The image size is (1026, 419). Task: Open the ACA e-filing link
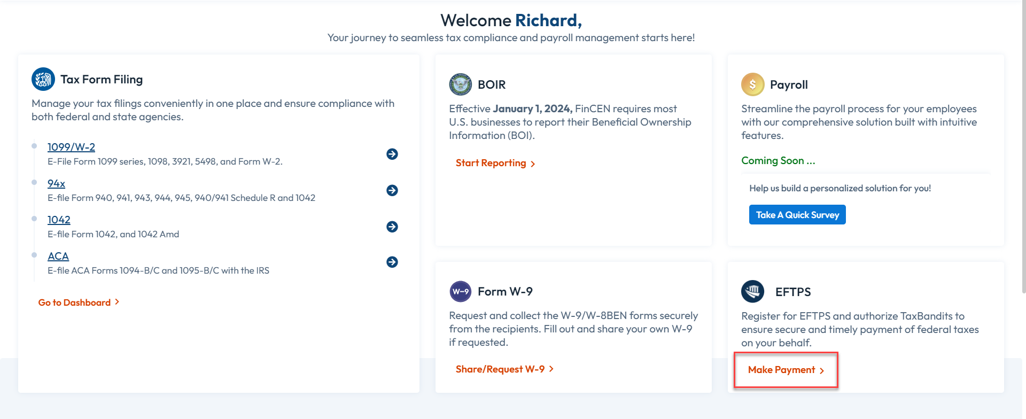coord(58,256)
